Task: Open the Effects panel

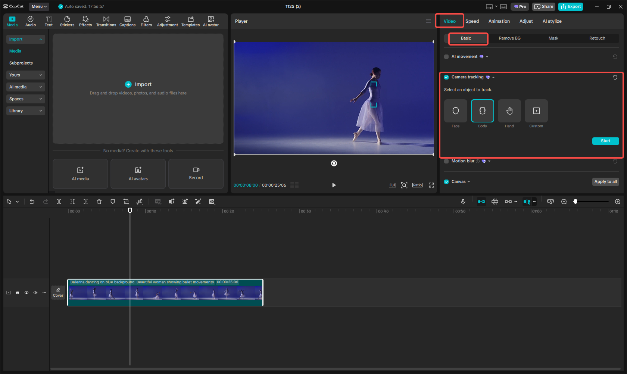Action: click(x=85, y=21)
